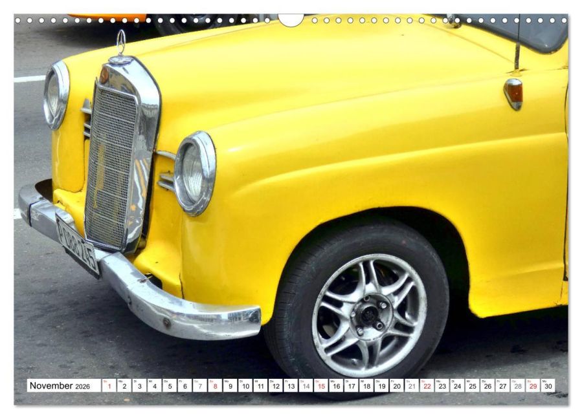Screen dimensions: 582x419
Task: Click the orange side turn signal light
Action: coord(513,93)
